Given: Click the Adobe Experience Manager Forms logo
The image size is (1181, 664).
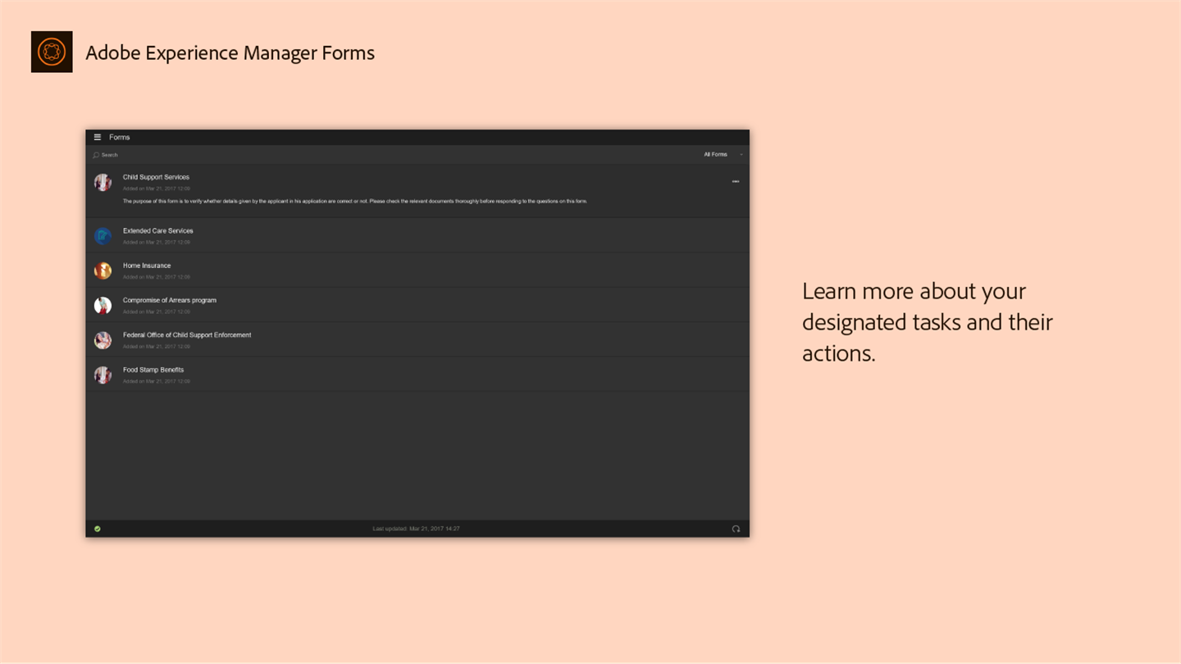Looking at the screenshot, I should pyautogui.click(x=52, y=52).
